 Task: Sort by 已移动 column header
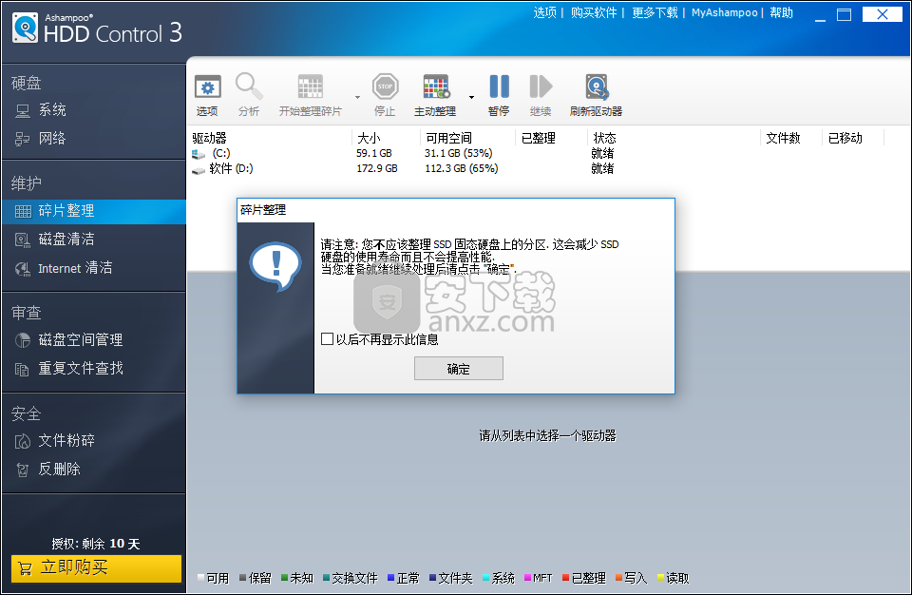853,138
